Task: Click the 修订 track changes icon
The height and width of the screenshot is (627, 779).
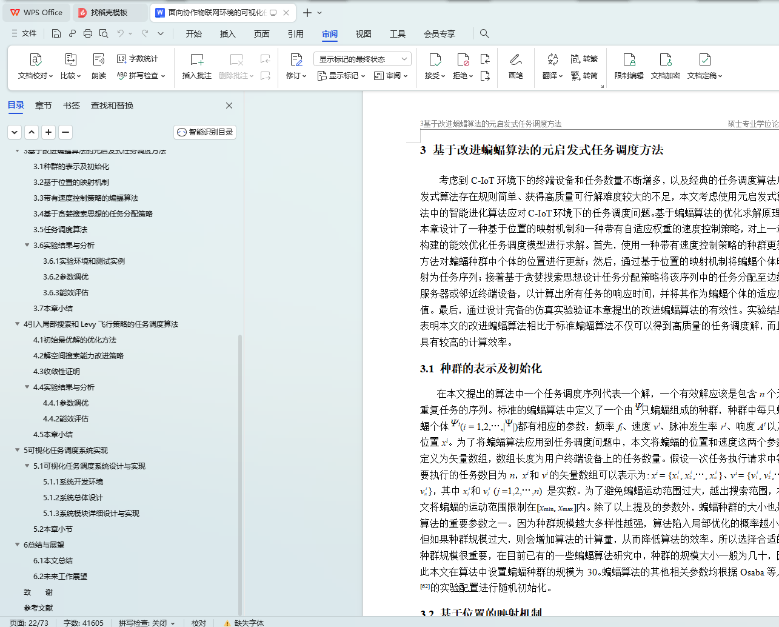Action: click(296, 59)
